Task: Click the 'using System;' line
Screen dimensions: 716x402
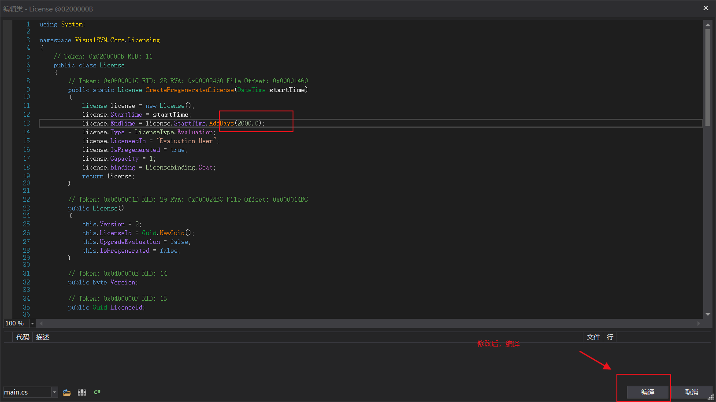Action: tap(62, 24)
